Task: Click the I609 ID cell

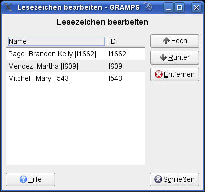Action: tap(115, 66)
